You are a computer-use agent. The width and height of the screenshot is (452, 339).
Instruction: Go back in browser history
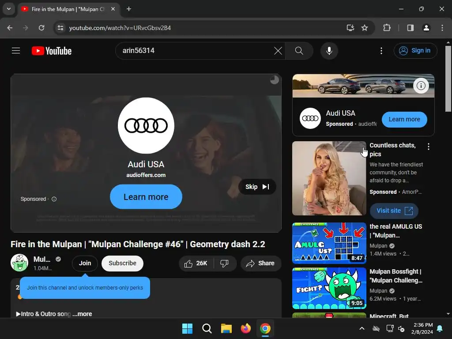coord(10,28)
